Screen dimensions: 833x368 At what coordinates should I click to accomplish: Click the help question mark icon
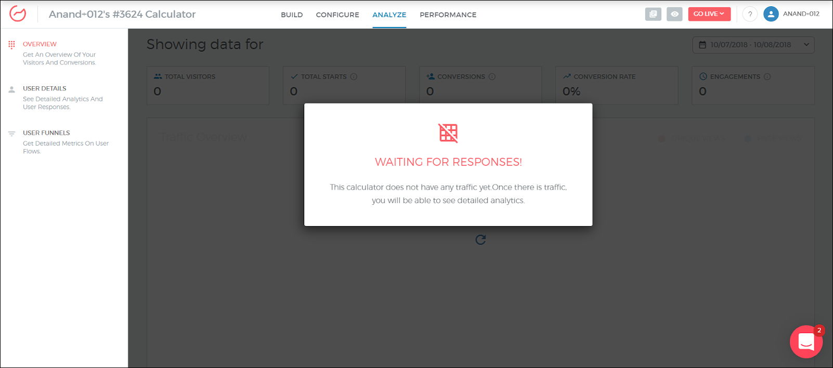point(749,14)
